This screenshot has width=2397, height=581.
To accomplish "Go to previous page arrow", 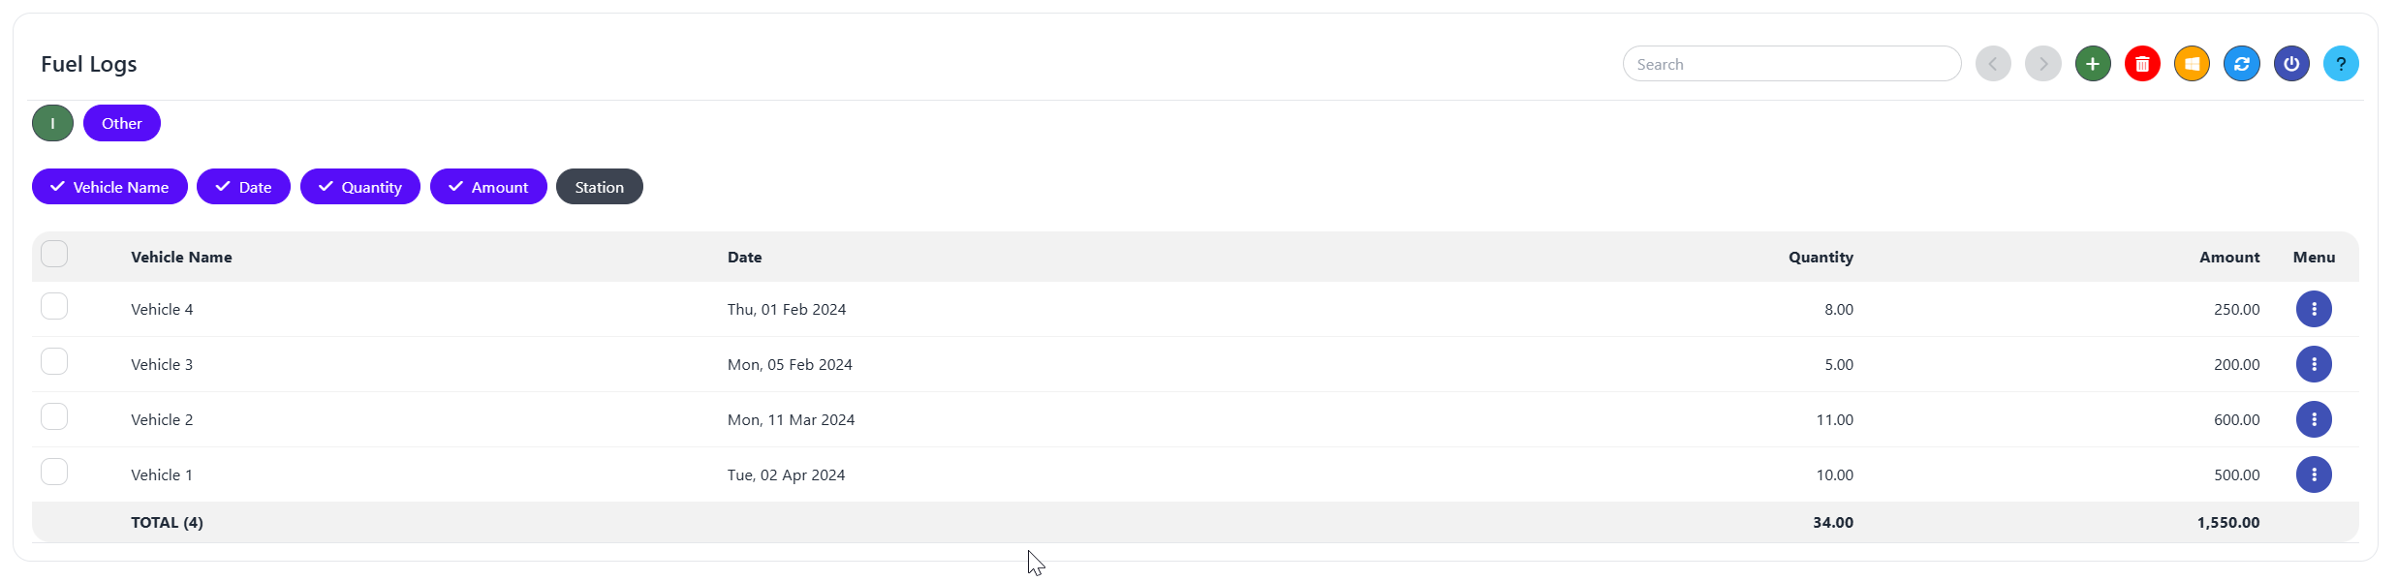I will coord(1993,64).
